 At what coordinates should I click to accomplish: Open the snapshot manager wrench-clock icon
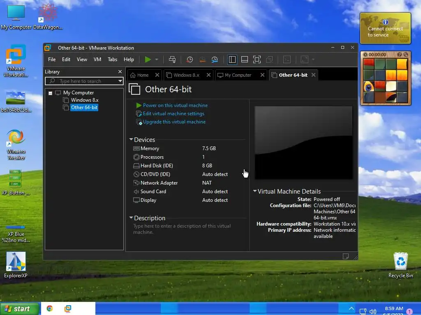pyautogui.click(x=215, y=59)
